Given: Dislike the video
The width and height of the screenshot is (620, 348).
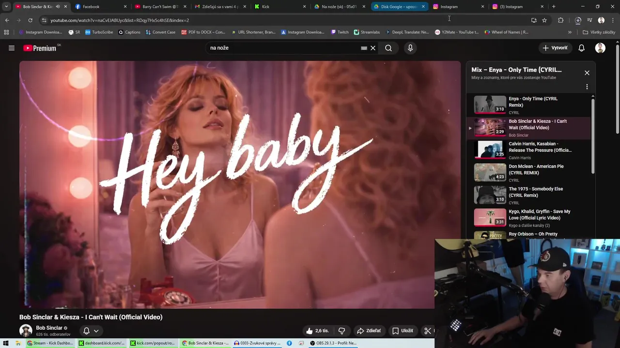Looking at the screenshot, I should (341, 331).
